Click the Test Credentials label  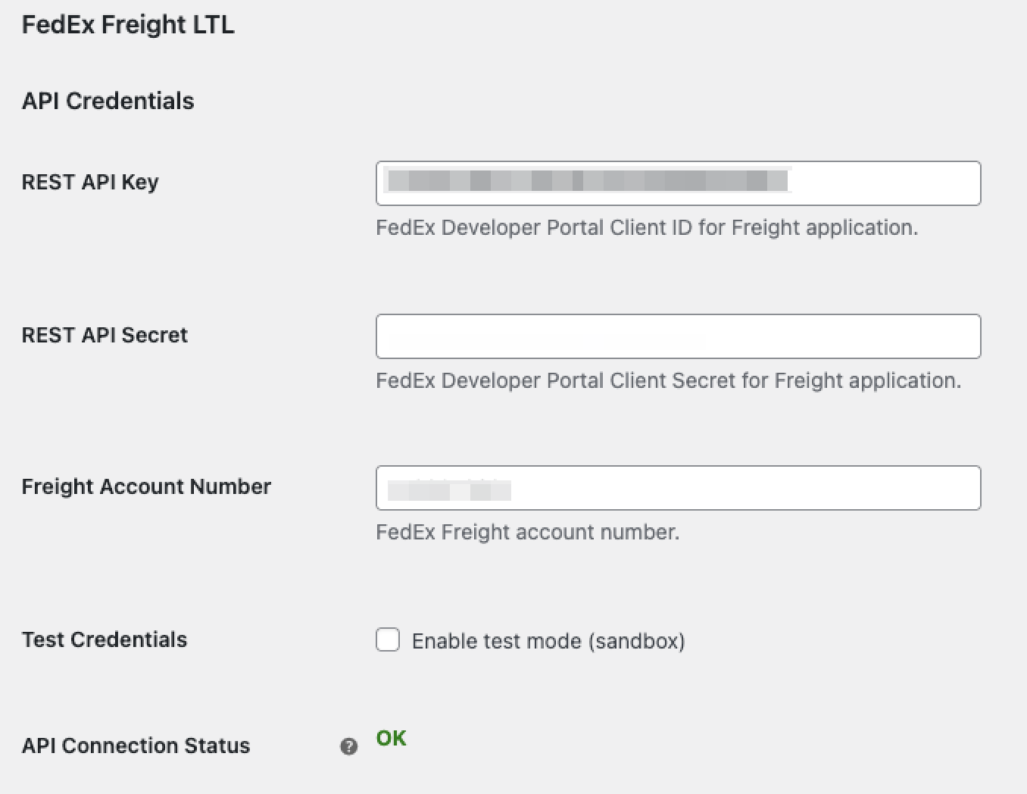tap(105, 639)
